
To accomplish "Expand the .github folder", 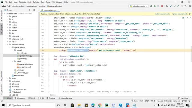I will click(x=7, y=16).
